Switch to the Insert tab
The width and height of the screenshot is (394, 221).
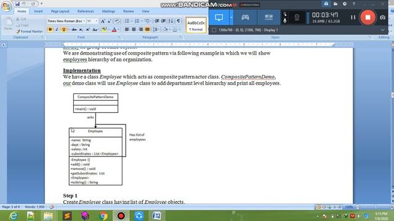tap(38, 11)
